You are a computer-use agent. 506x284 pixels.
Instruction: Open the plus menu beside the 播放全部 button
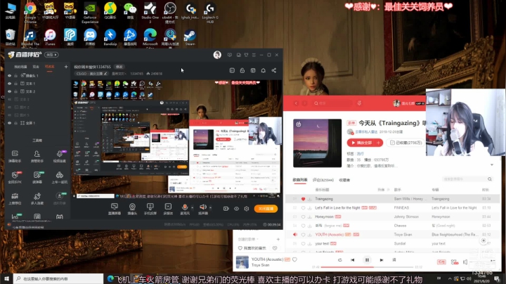[378, 143]
